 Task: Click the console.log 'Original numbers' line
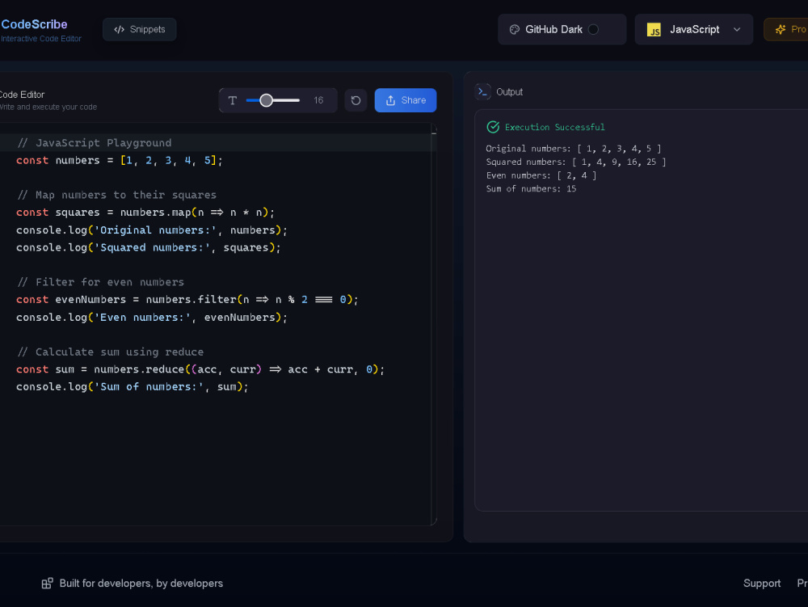(152, 230)
